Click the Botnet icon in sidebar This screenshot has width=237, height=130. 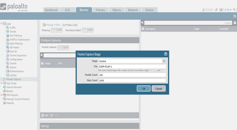pyautogui.click(x=4, y=91)
